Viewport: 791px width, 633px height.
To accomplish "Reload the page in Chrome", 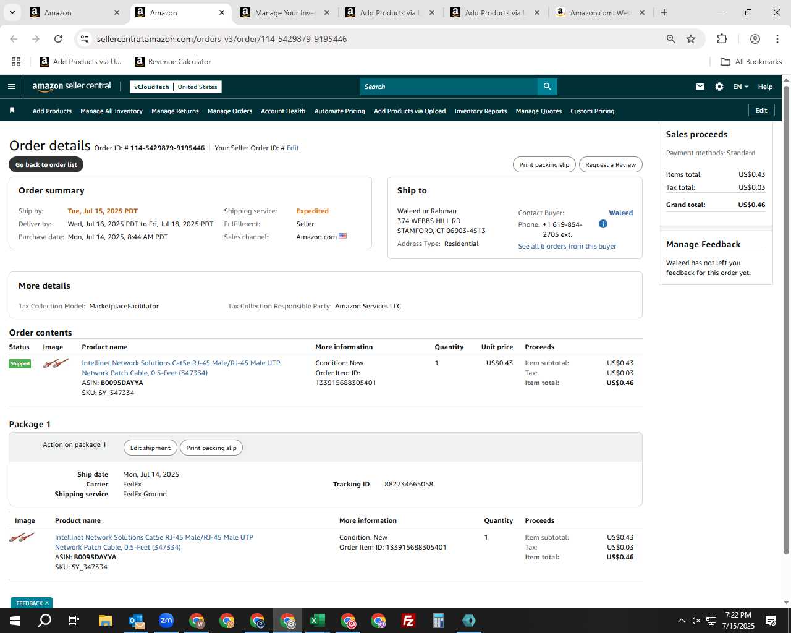I will click(58, 39).
